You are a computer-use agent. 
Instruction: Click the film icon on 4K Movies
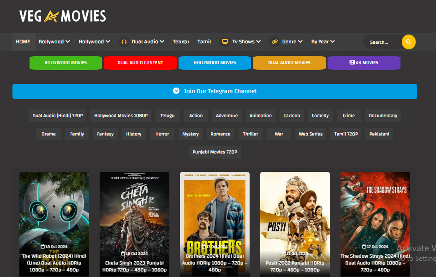tap(352, 62)
